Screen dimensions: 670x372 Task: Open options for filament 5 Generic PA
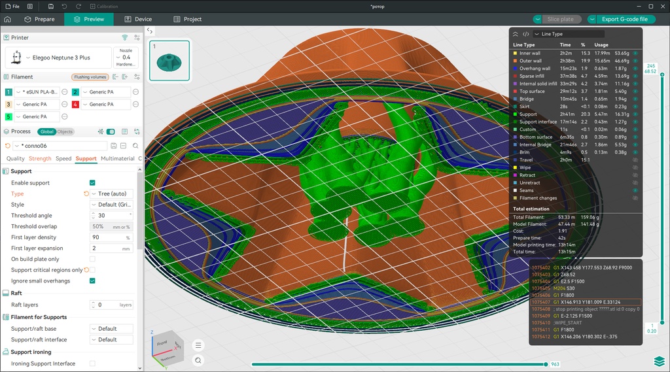(x=65, y=116)
